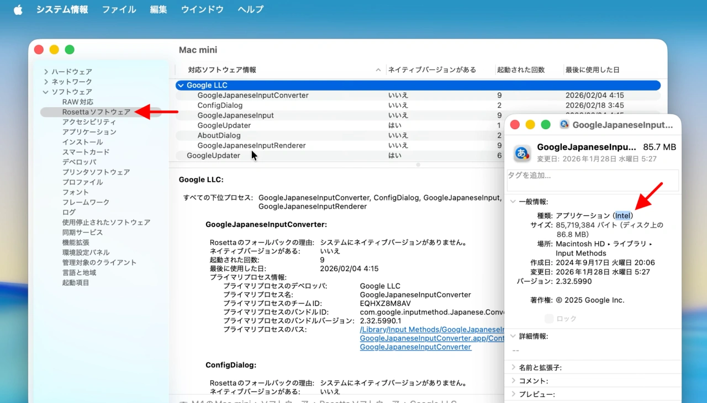
Task: Click the Google Japanese Input app icon
Action: coord(521,153)
